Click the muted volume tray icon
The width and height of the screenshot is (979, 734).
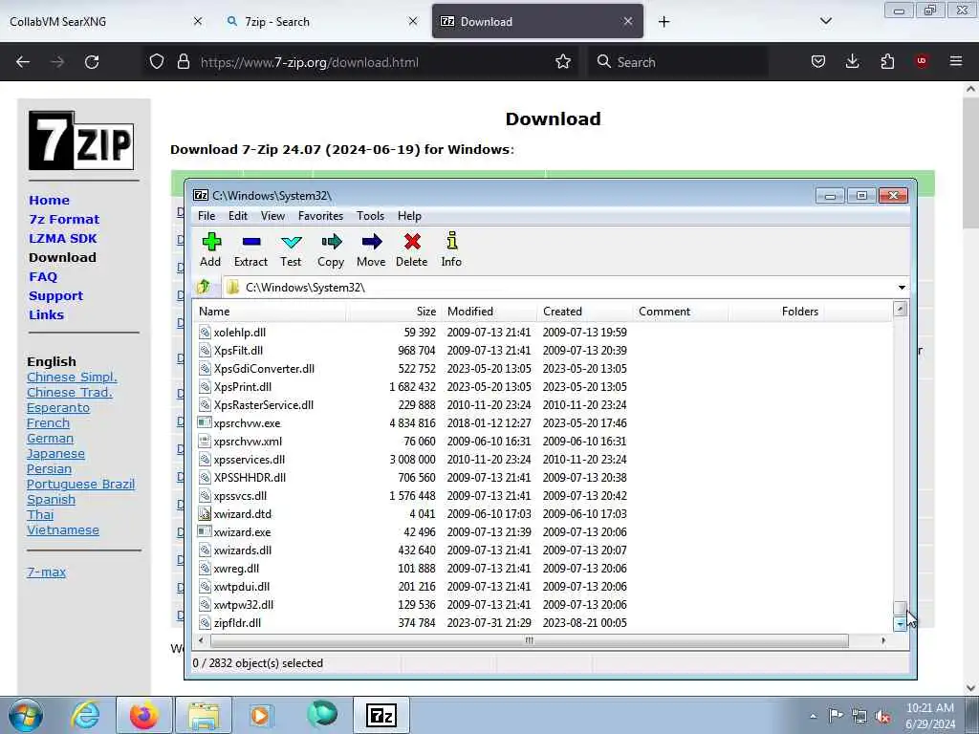[882, 717]
